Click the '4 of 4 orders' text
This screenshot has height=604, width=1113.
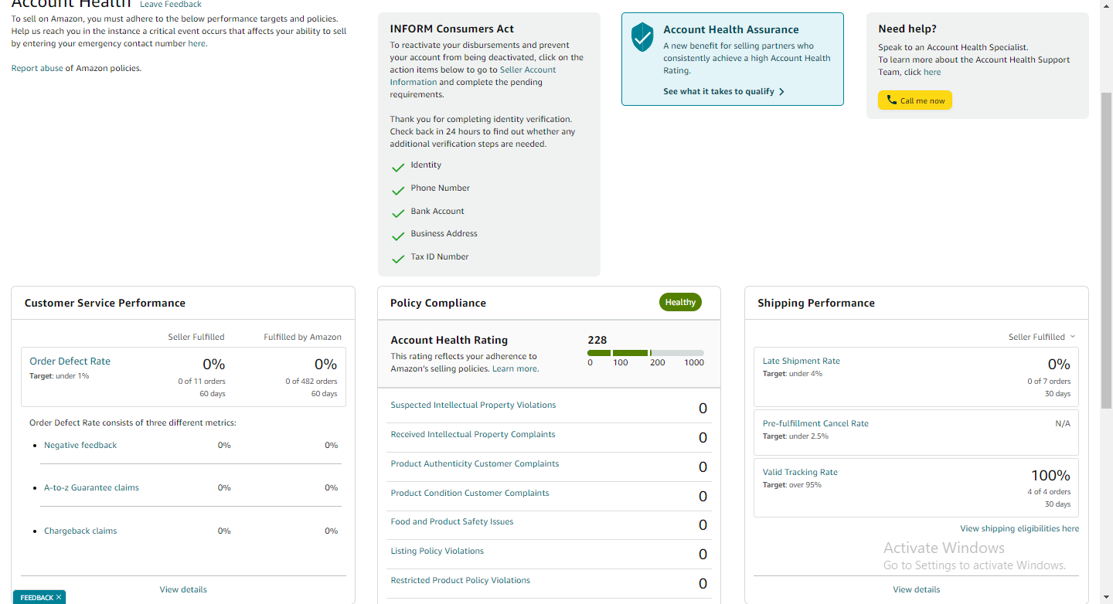point(1049,492)
